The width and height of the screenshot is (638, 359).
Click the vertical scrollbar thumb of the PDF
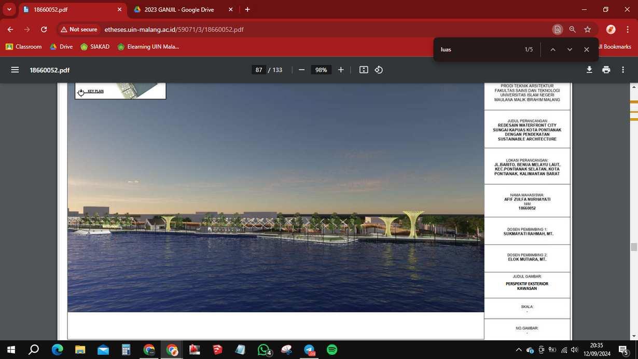click(x=633, y=247)
